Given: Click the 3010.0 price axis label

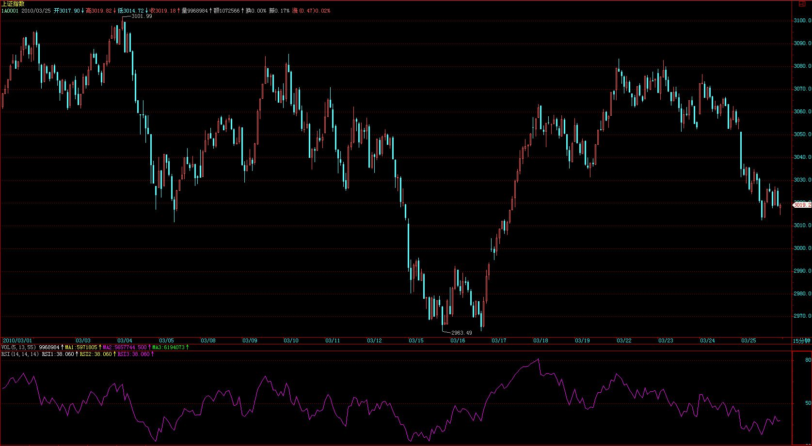Looking at the screenshot, I should coord(803,226).
